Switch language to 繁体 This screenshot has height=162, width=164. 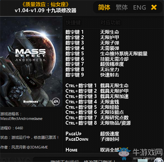coord(122,8)
